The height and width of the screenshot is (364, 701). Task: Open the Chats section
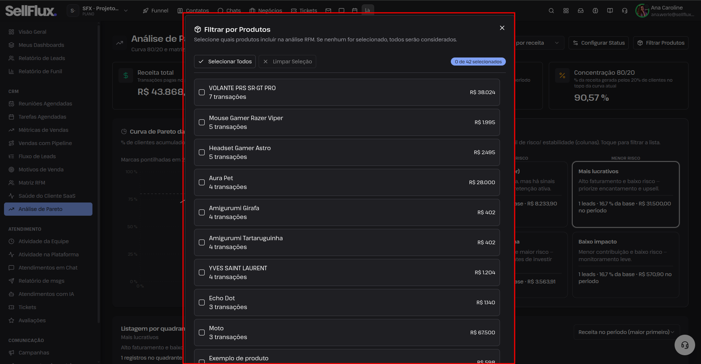pyautogui.click(x=229, y=11)
